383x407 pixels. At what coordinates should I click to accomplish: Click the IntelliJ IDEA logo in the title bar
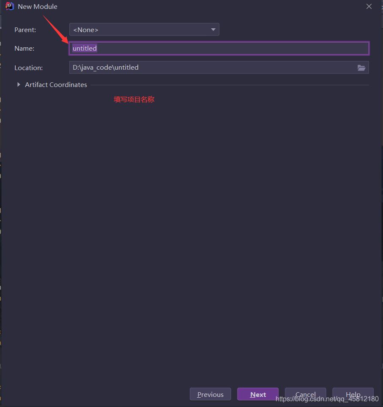click(9, 6)
